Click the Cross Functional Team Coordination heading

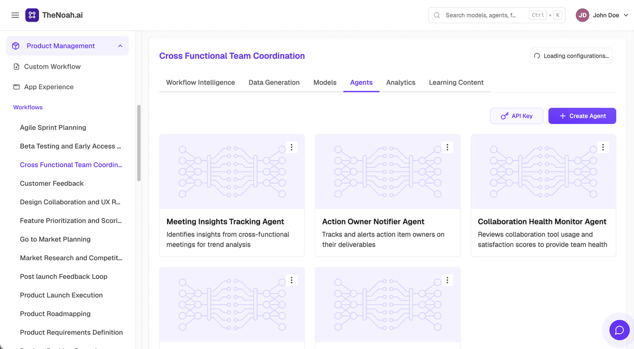[232, 56]
